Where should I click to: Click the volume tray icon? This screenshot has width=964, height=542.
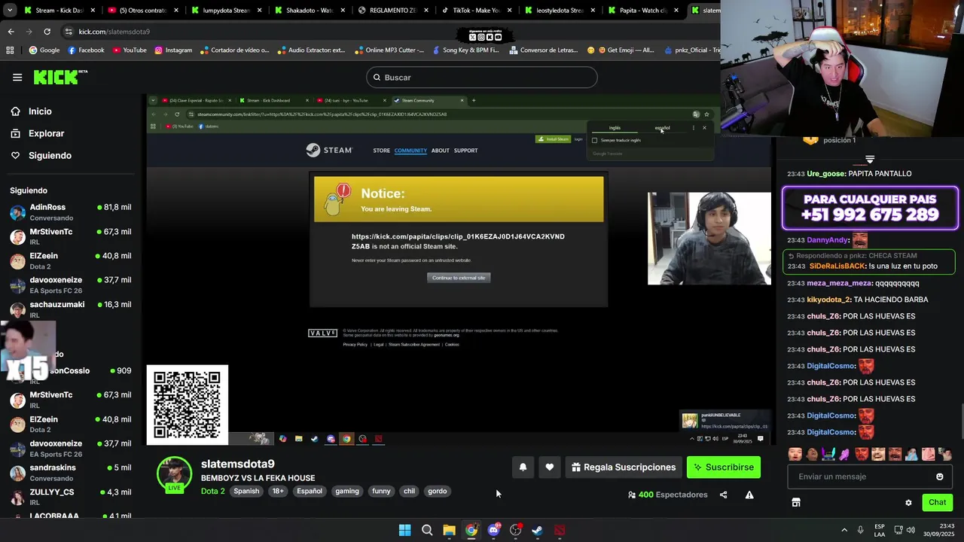(911, 530)
